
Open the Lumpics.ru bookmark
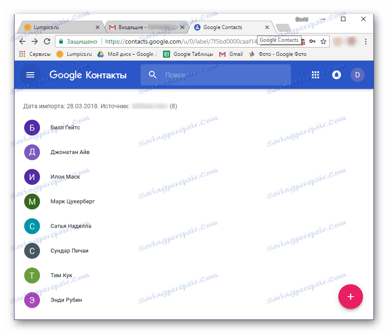pyautogui.click(x=74, y=54)
